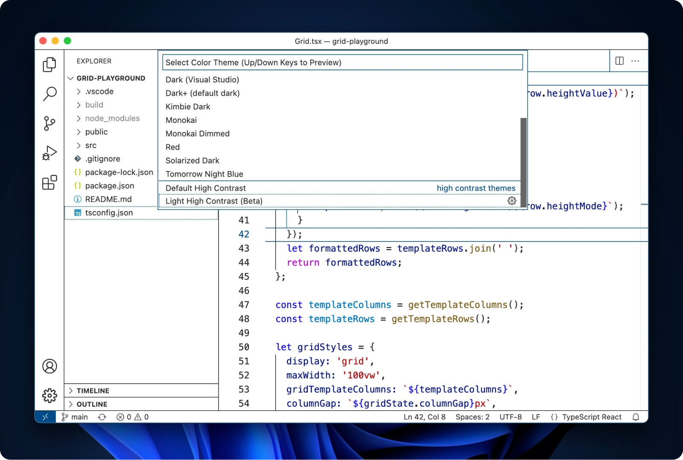Open the Manage gear menu

(x=50, y=396)
